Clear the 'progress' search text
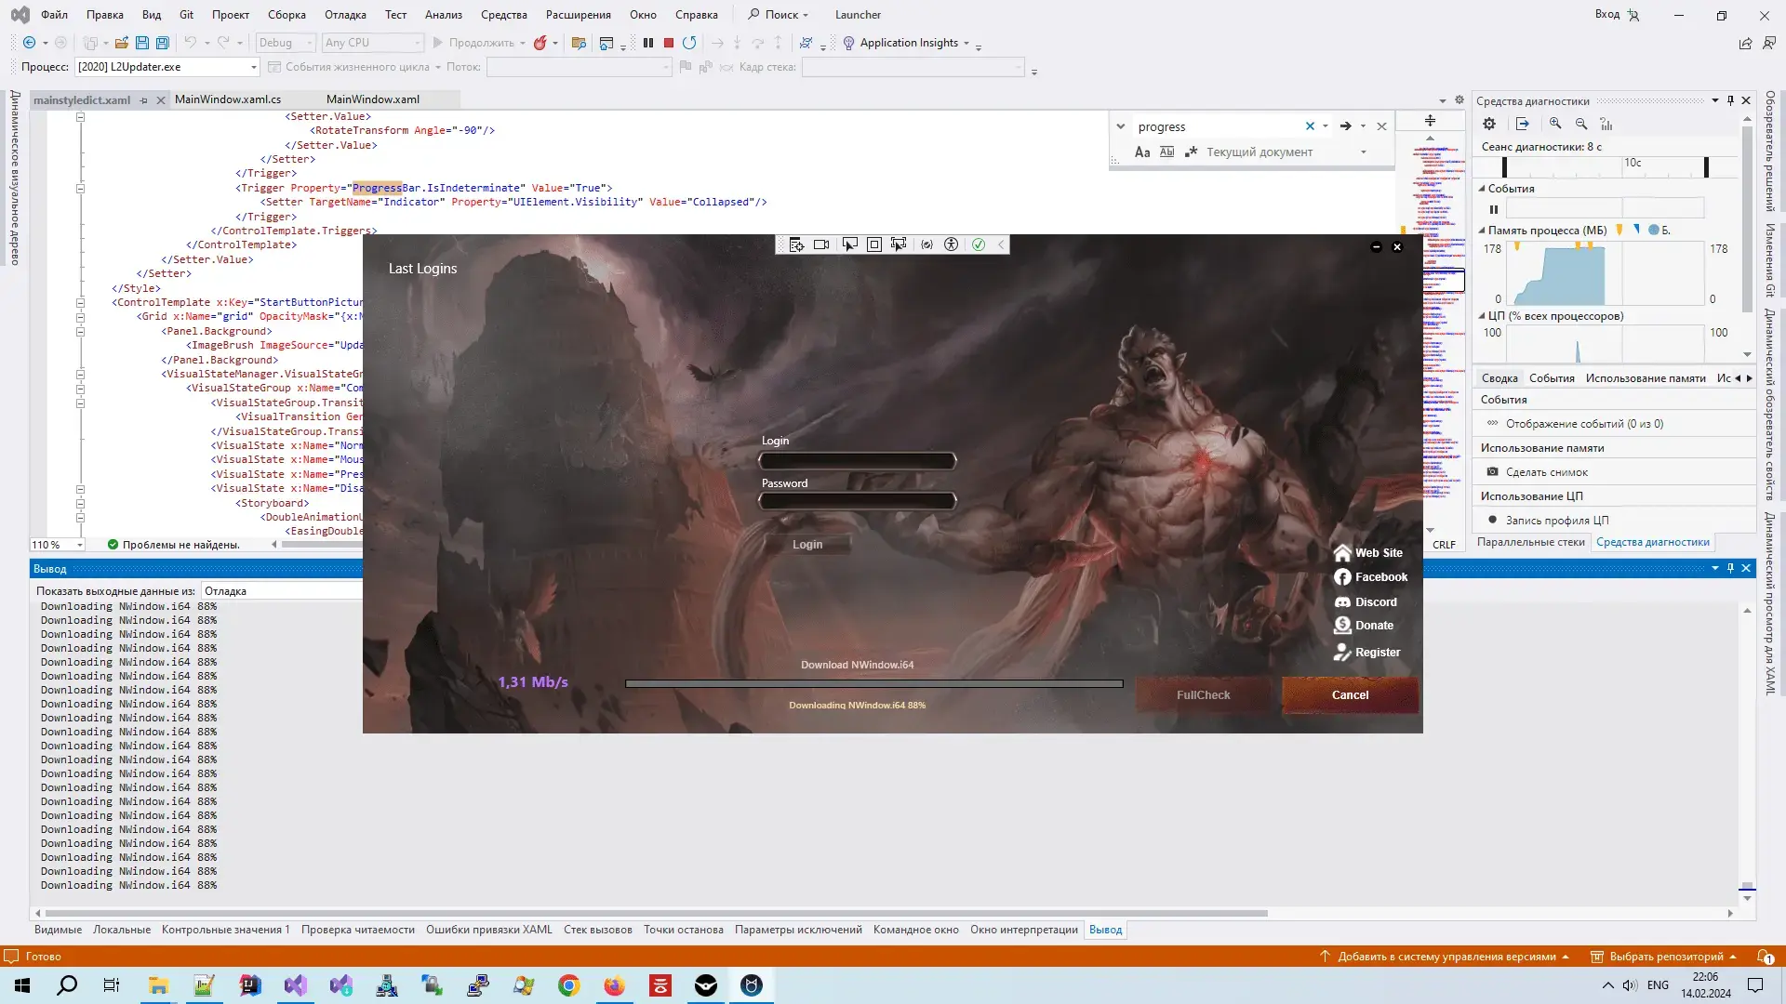This screenshot has width=1786, height=1004. click(x=1310, y=126)
